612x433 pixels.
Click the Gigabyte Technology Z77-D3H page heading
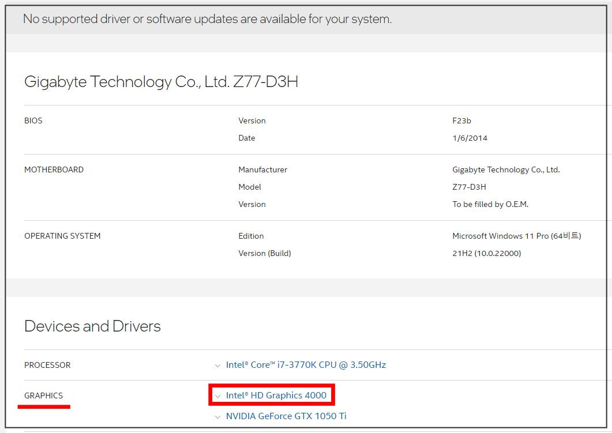coord(161,82)
